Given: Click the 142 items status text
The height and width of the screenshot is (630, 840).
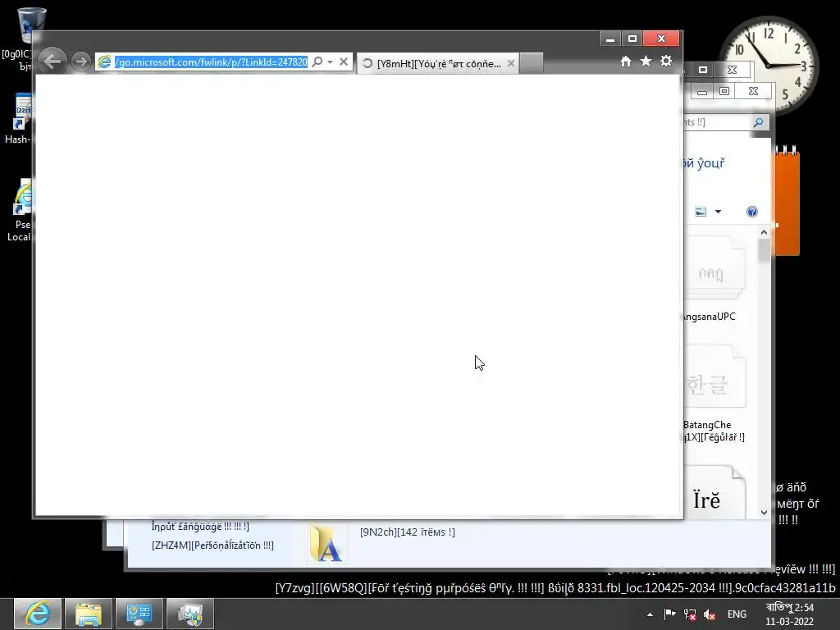Looking at the screenshot, I should tap(408, 532).
